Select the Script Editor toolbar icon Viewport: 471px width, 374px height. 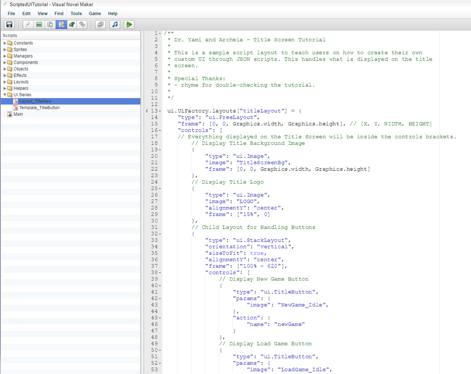point(61,24)
